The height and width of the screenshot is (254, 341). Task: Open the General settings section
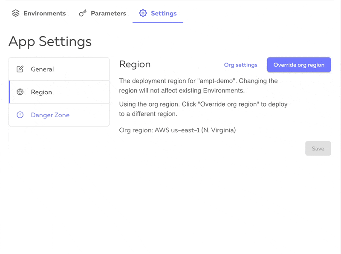(59, 69)
